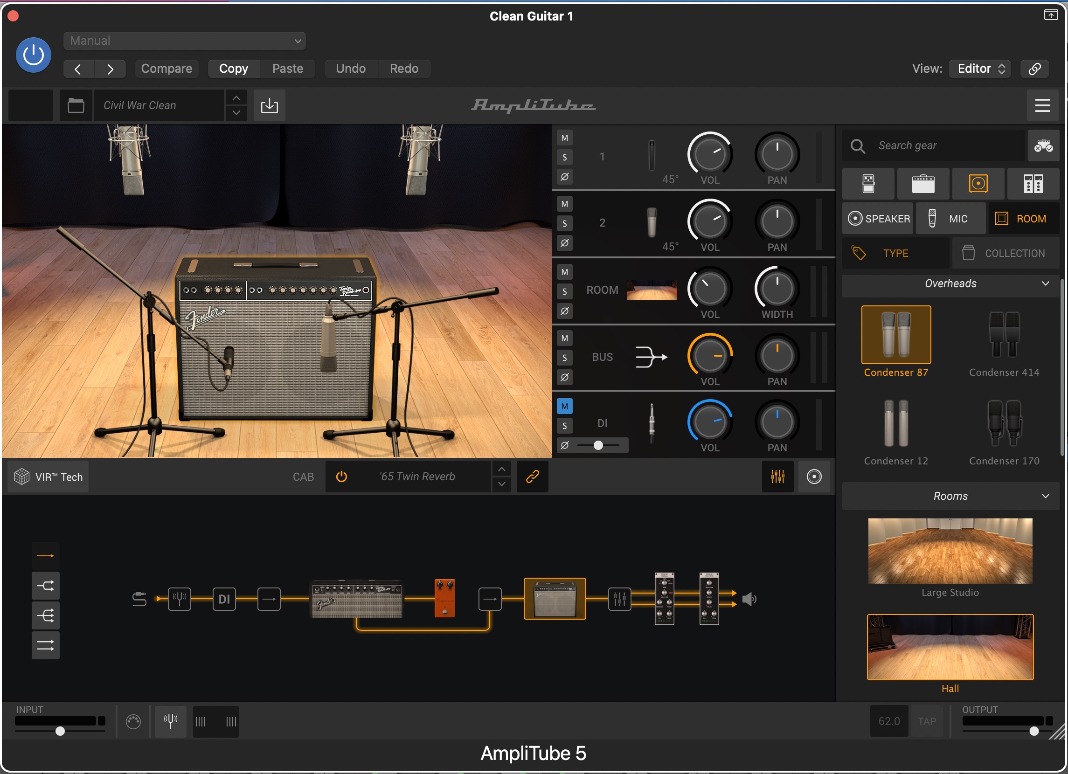Select the single serial signal routing icon

coord(46,556)
